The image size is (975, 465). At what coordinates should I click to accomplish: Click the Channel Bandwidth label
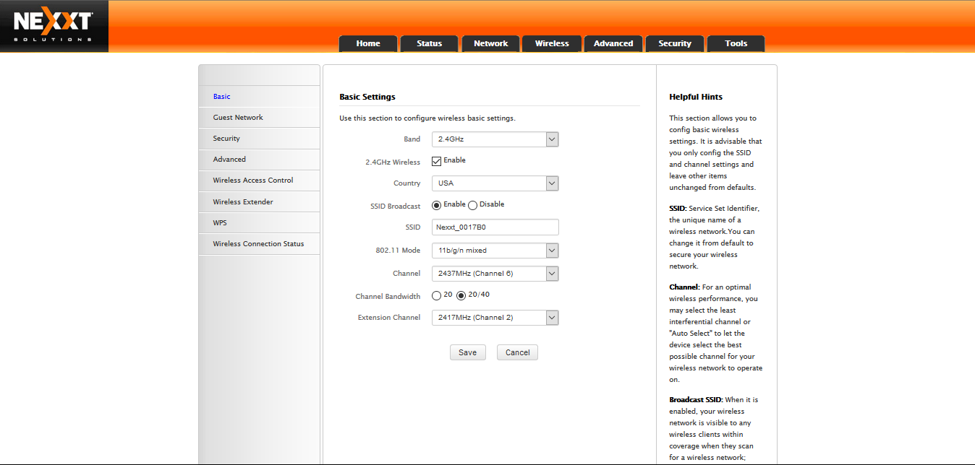[388, 297]
